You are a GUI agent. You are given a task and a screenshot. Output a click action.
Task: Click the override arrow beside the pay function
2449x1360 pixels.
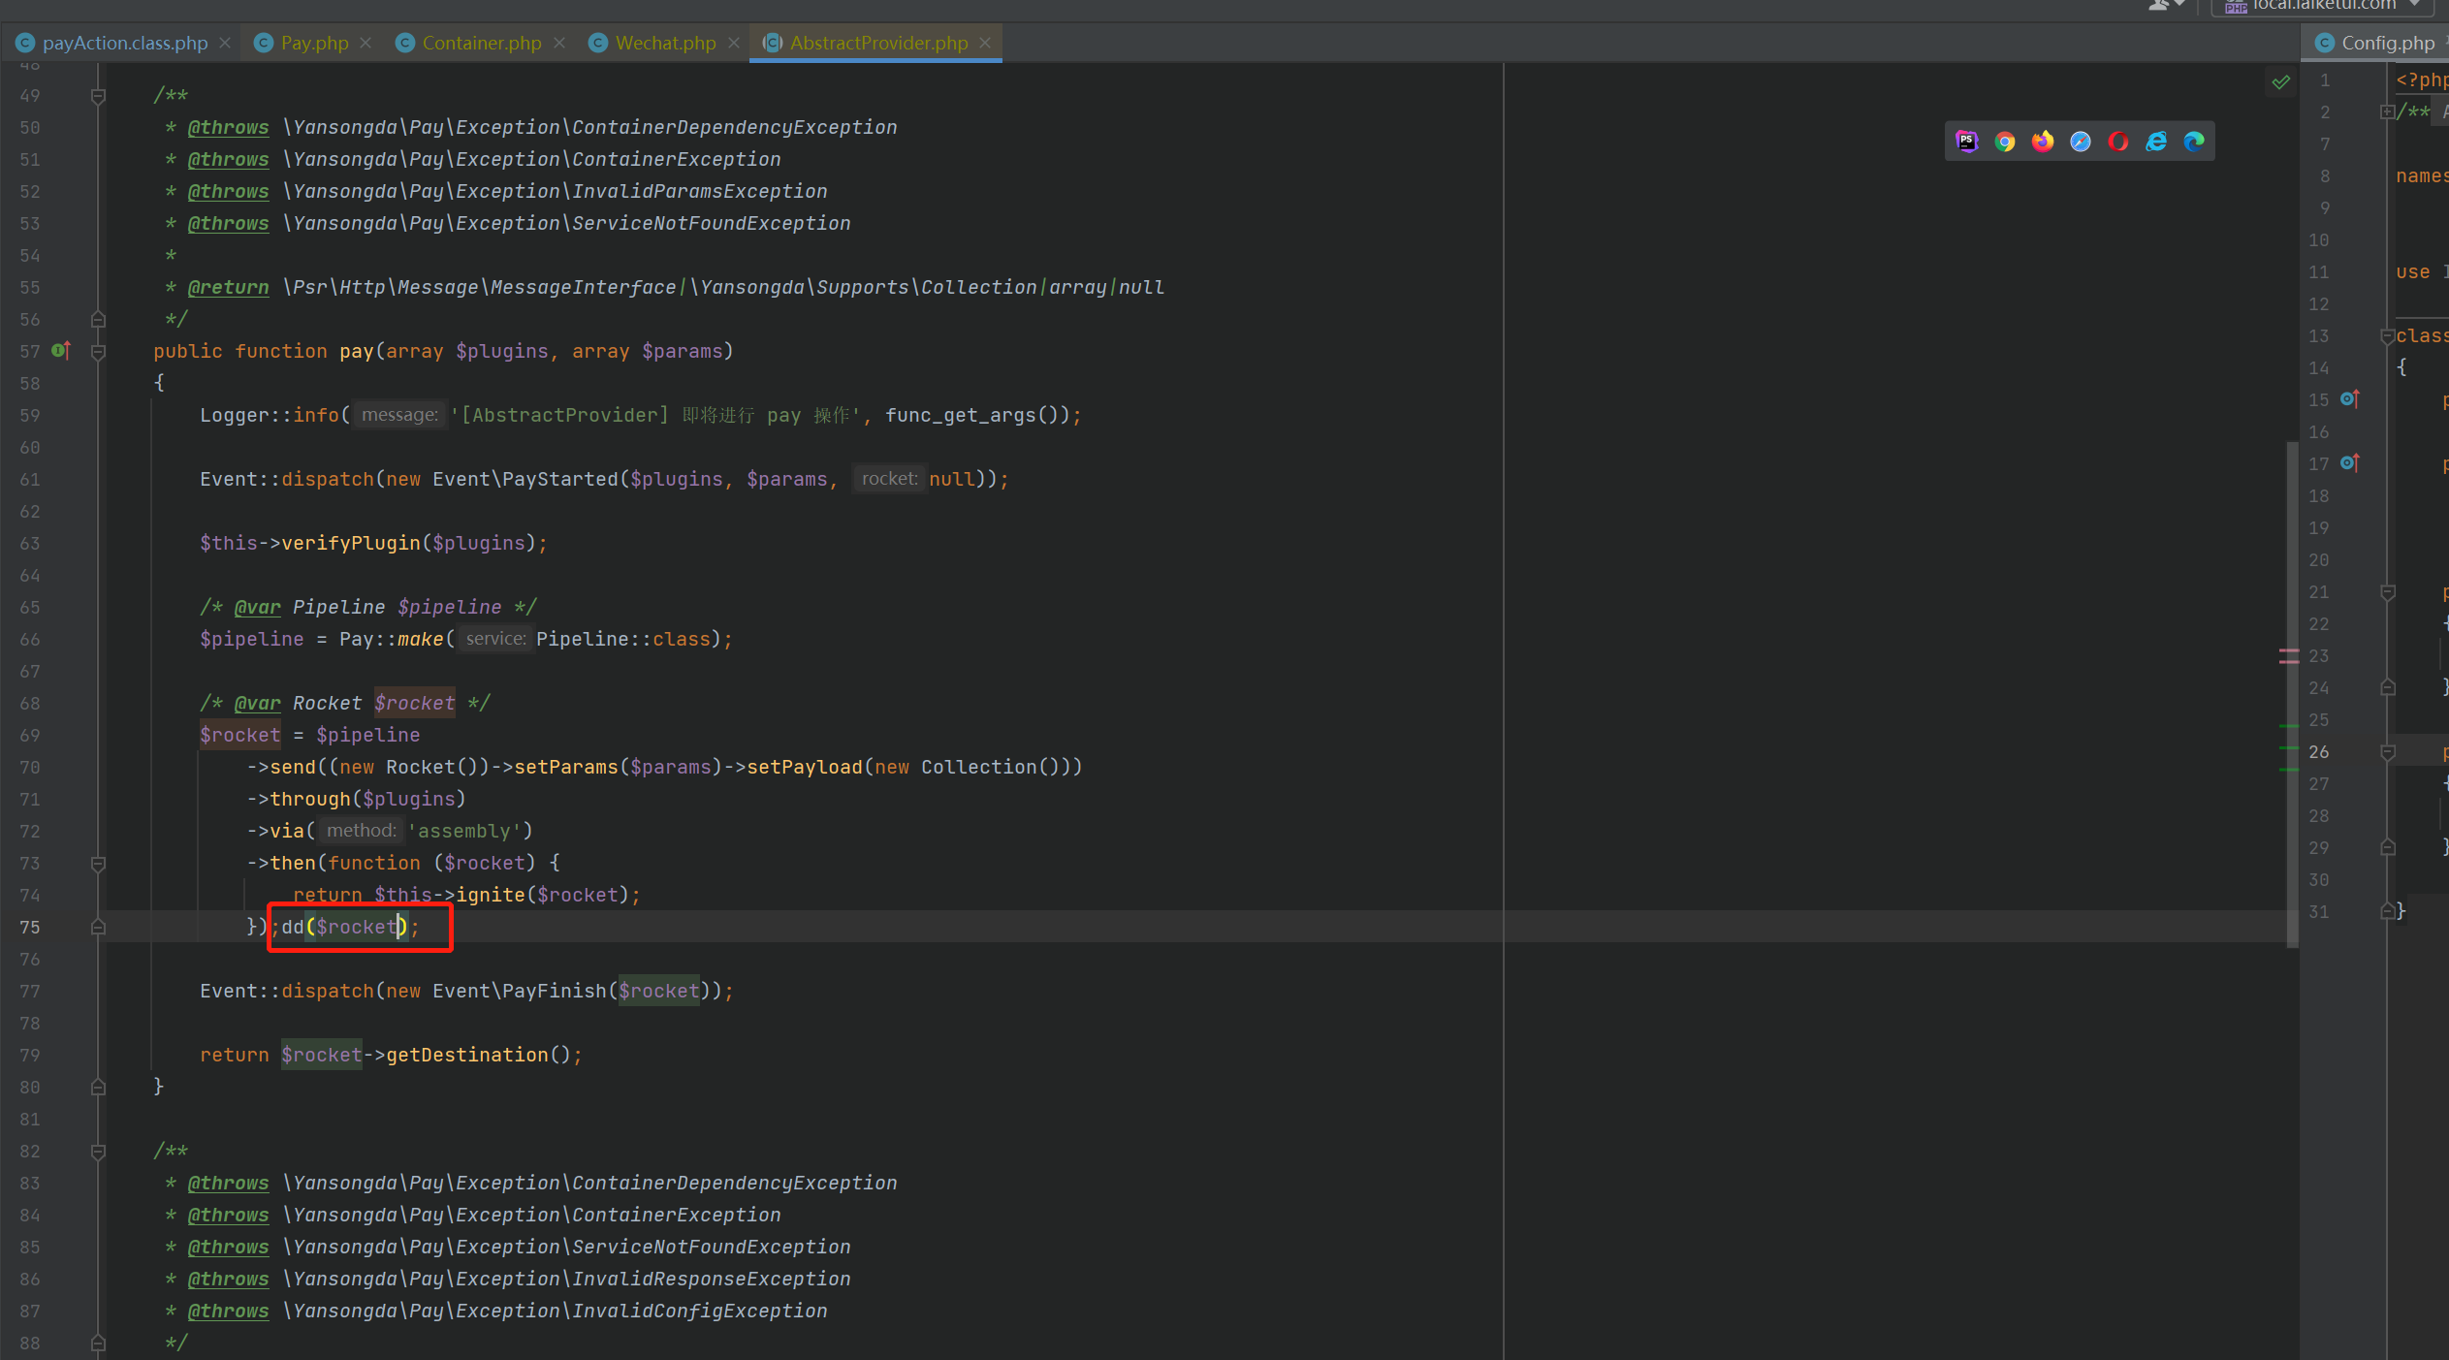[x=60, y=350]
